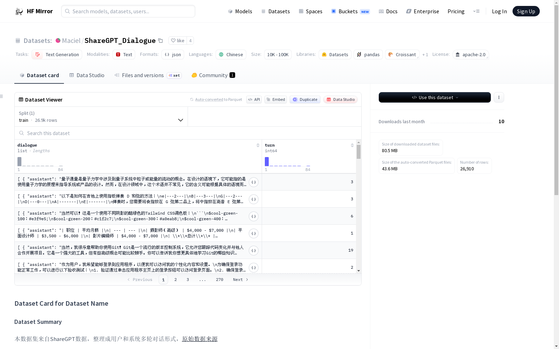Switch to the Dataset card tab
Viewport: 559px width, 349px height.
[39, 75]
